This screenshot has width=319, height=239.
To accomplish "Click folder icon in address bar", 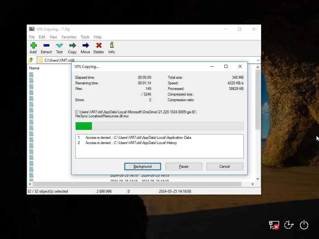I will point(40,60).
